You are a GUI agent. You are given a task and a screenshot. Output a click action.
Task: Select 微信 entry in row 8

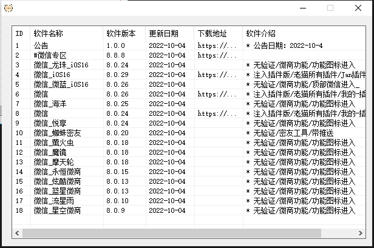(41, 113)
